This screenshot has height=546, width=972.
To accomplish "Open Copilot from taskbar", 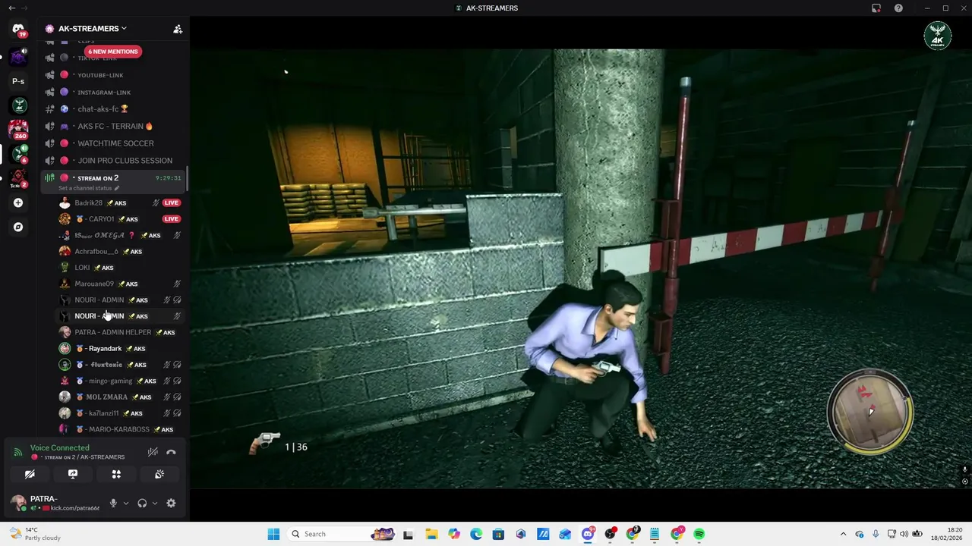I will pyautogui.click(x=454, y=534).
